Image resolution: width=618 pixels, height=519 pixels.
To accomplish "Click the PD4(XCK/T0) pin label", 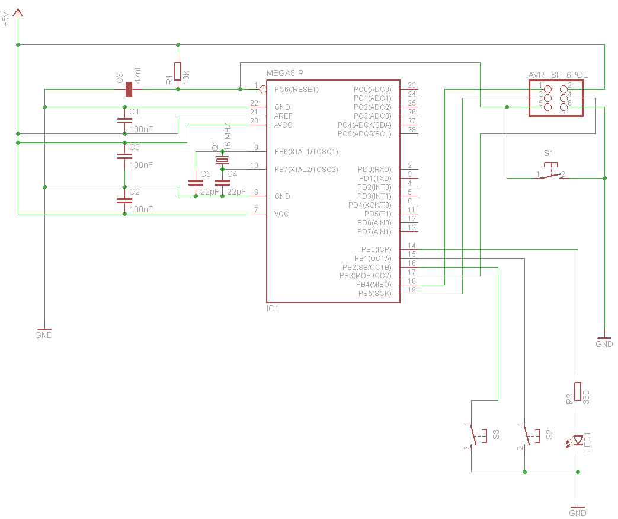I will pos(370,205).
